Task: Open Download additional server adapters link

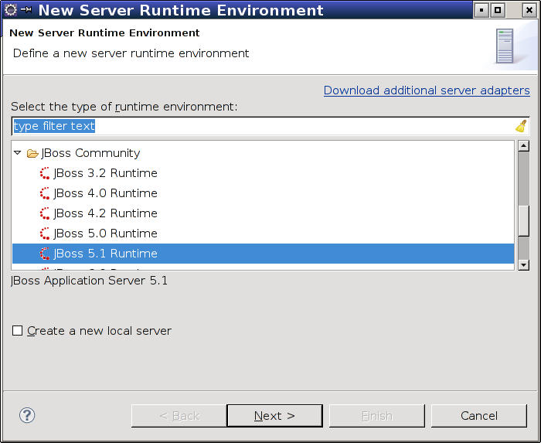Action: coord(427,90)
